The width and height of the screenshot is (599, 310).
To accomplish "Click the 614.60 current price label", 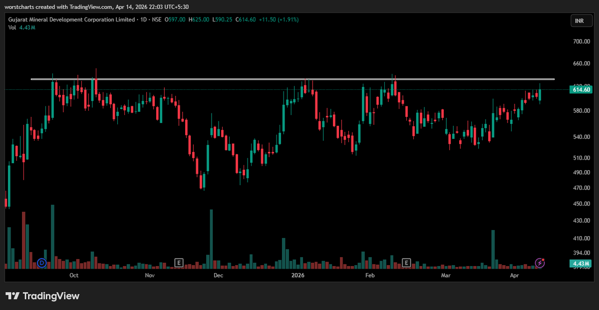I will [582, 89].
